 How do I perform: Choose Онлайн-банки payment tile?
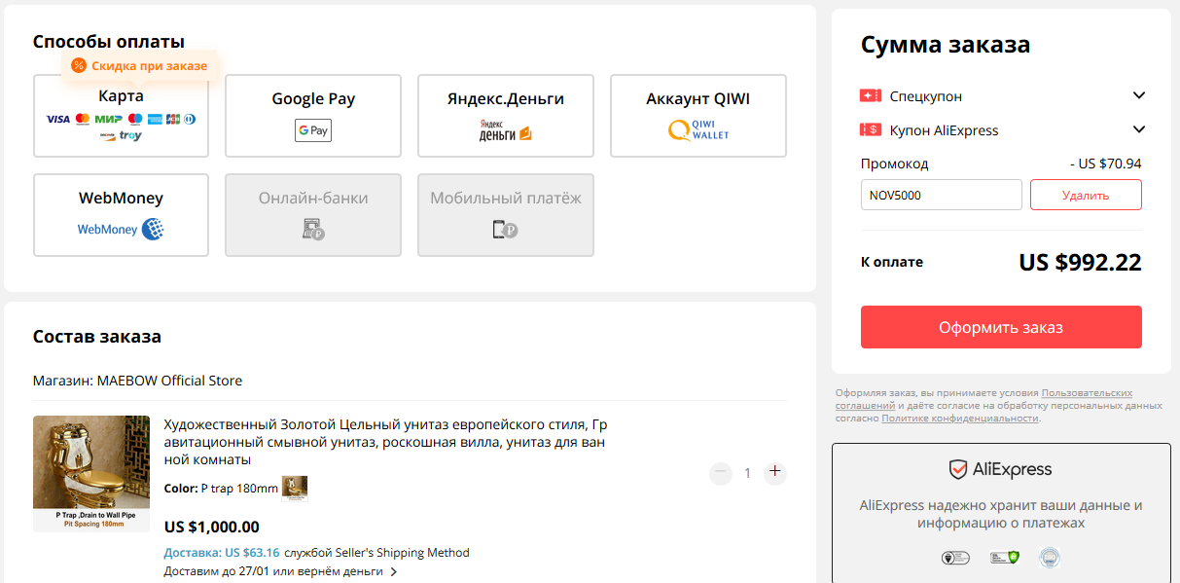[313, 215]
